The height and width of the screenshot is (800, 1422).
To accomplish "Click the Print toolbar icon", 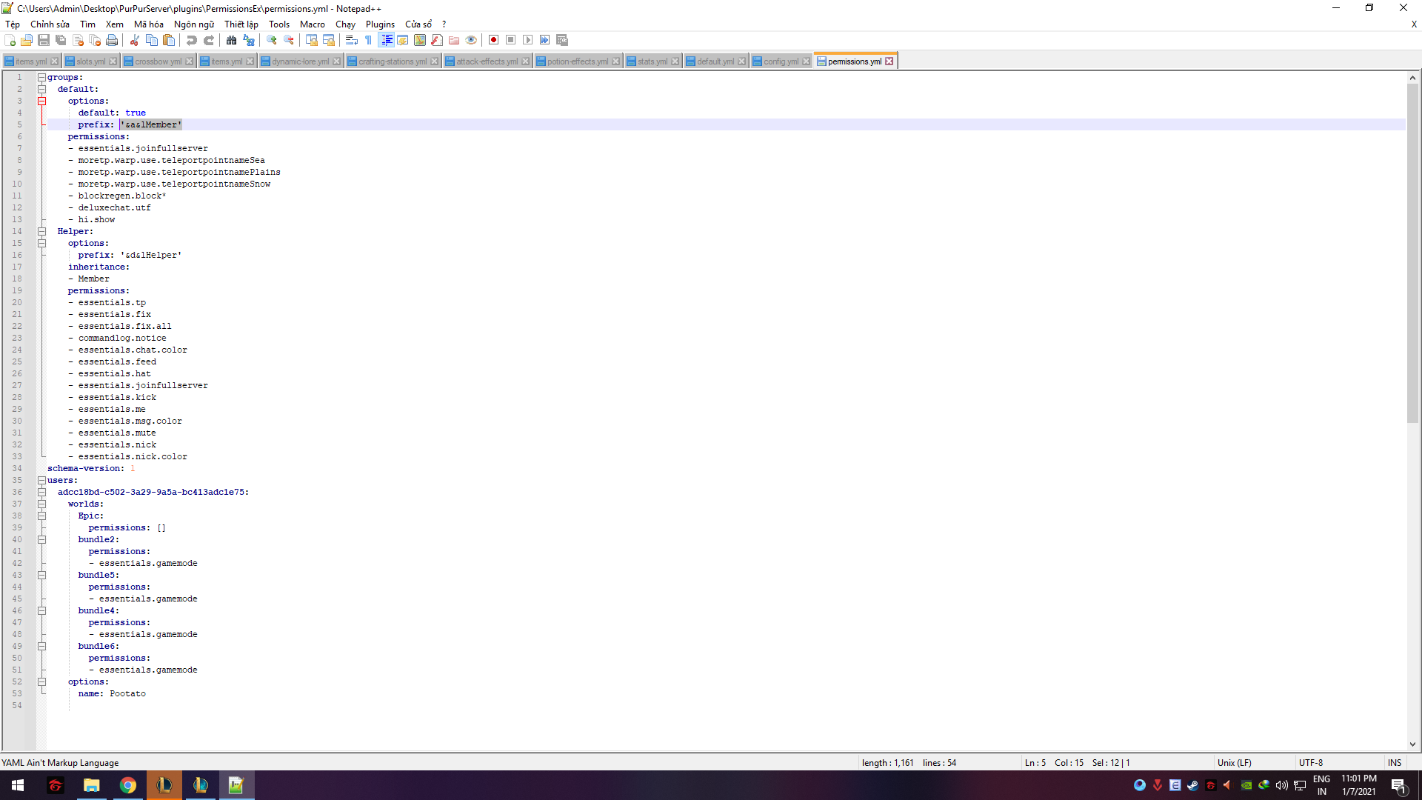I will (x=112, y=40).
